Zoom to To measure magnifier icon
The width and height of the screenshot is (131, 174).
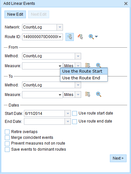(98, 94)
